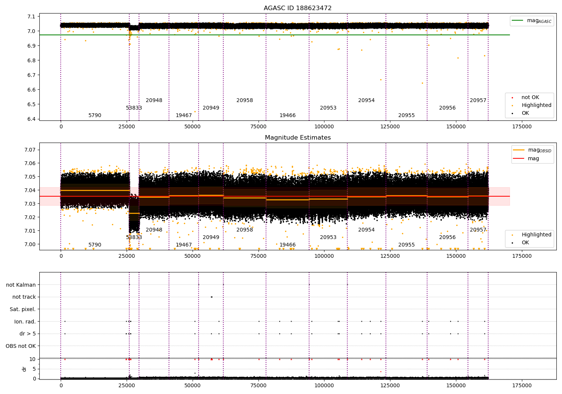Click obsid label 20955 in Magnitude Estimates plot

[x=407, y=245]
